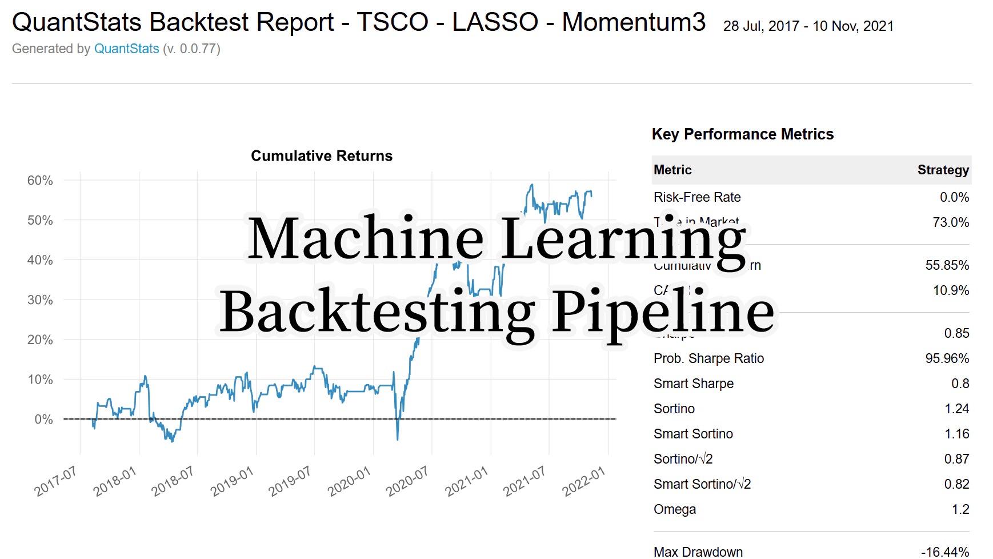This screenshot has height=559, width=993.
Task: Select the Time in Market value '73.0%'
Action: pyautogui.click(x=951, y=222)
